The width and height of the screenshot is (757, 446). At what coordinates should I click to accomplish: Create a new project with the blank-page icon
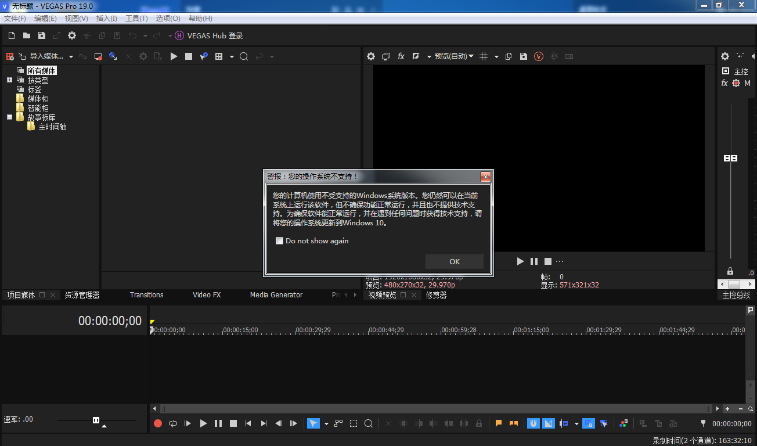(12, 35)
